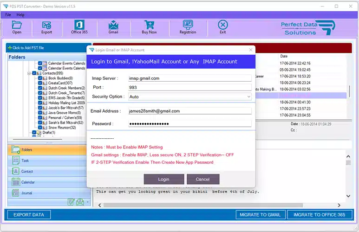Uncheck Book Buddies(8) checkbox

pos(40,78)
